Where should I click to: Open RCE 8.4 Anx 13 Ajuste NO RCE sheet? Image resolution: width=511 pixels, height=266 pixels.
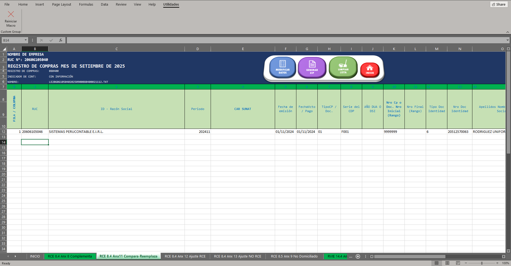pyautogui.click(x=238, y=256)
